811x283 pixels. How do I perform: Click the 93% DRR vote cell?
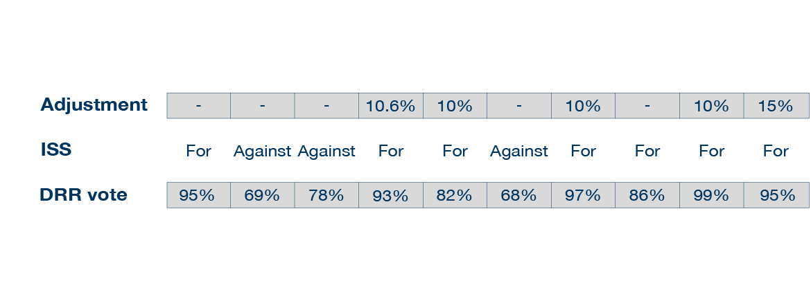[x=390, y=195]
